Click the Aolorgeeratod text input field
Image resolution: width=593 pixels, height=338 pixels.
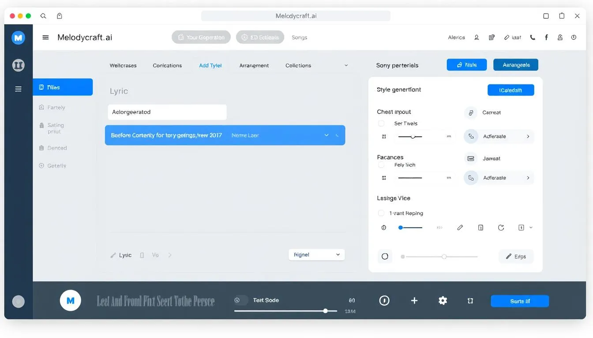tap(167, 112)
